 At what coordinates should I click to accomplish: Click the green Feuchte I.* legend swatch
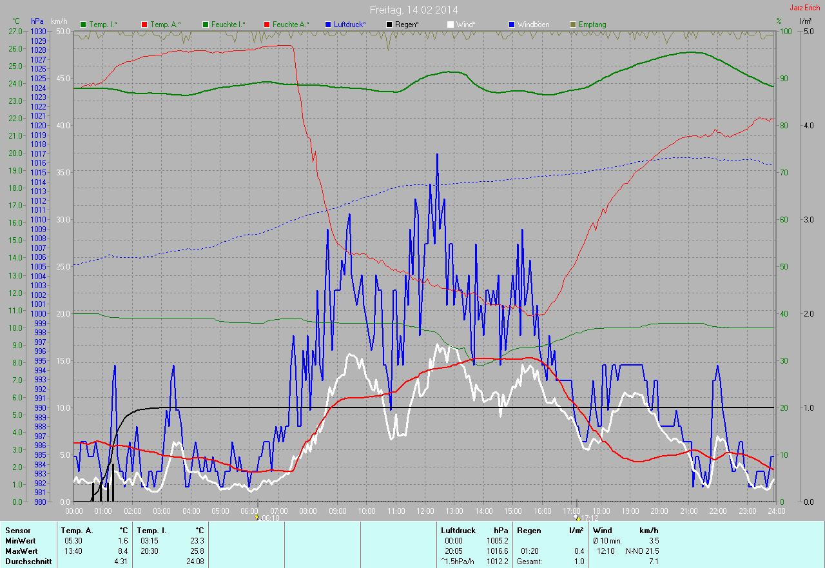[206, 24]
